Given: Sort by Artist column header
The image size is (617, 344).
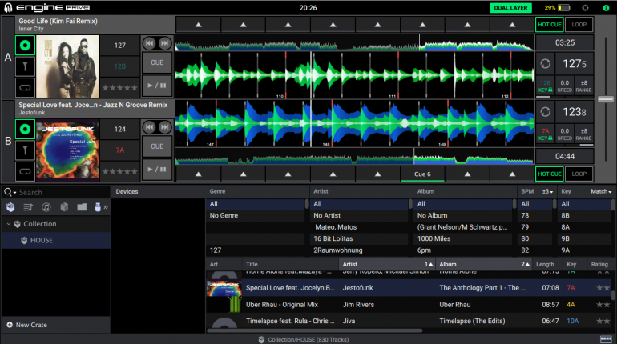Looking at the screenshot, I should coord(387,264).
